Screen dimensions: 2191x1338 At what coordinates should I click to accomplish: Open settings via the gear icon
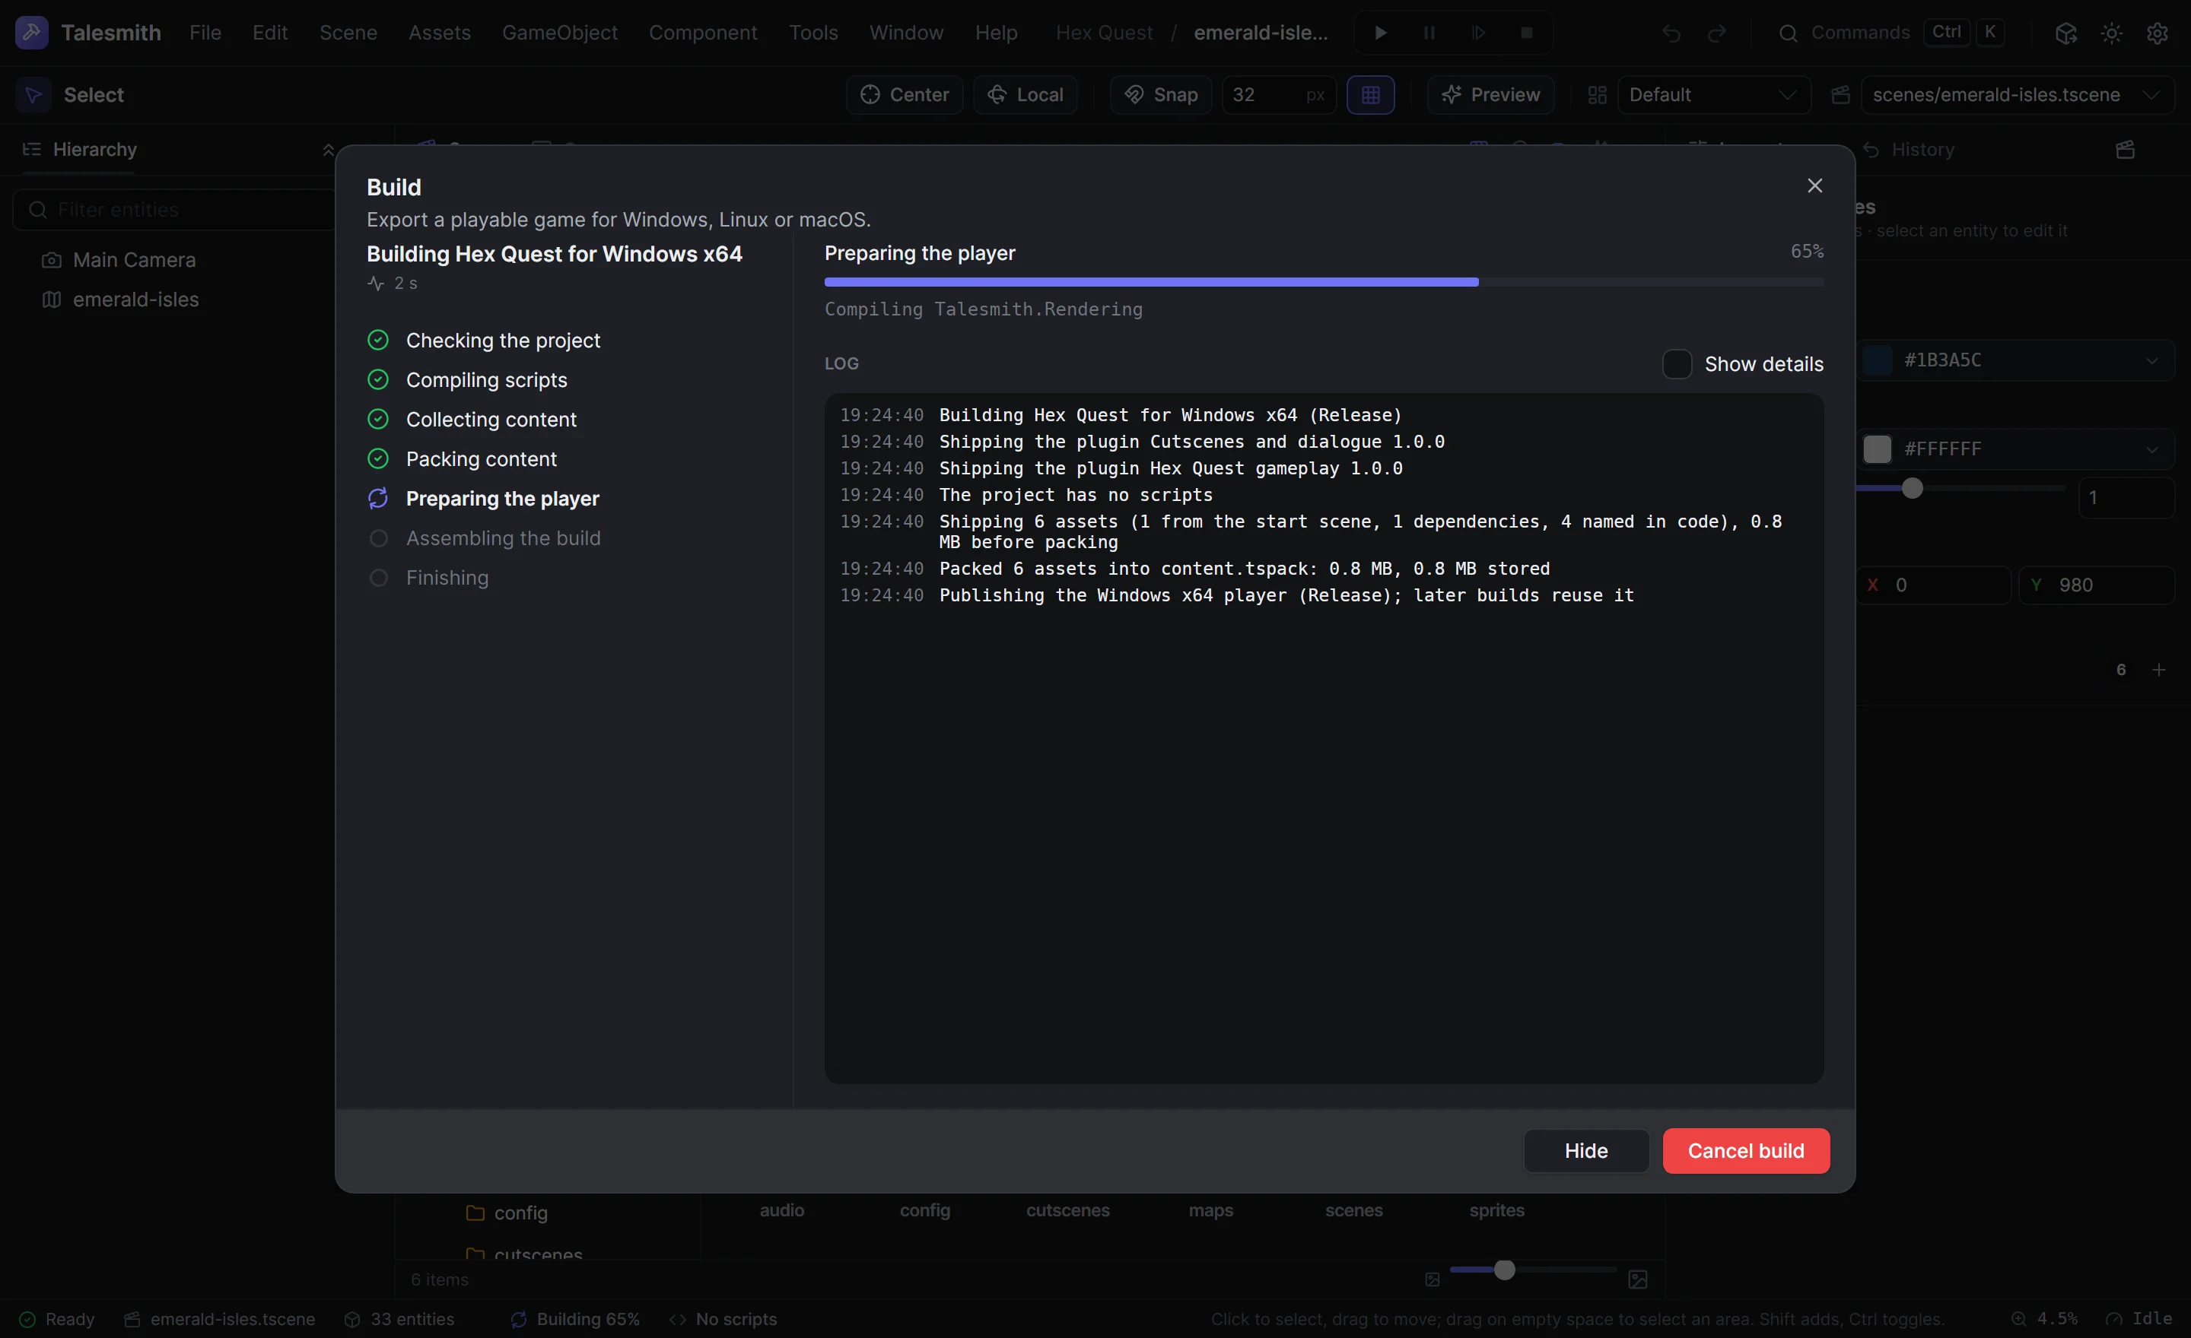coord(2158,33)
